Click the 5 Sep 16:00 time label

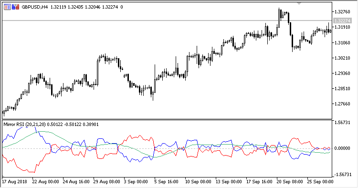167,182
